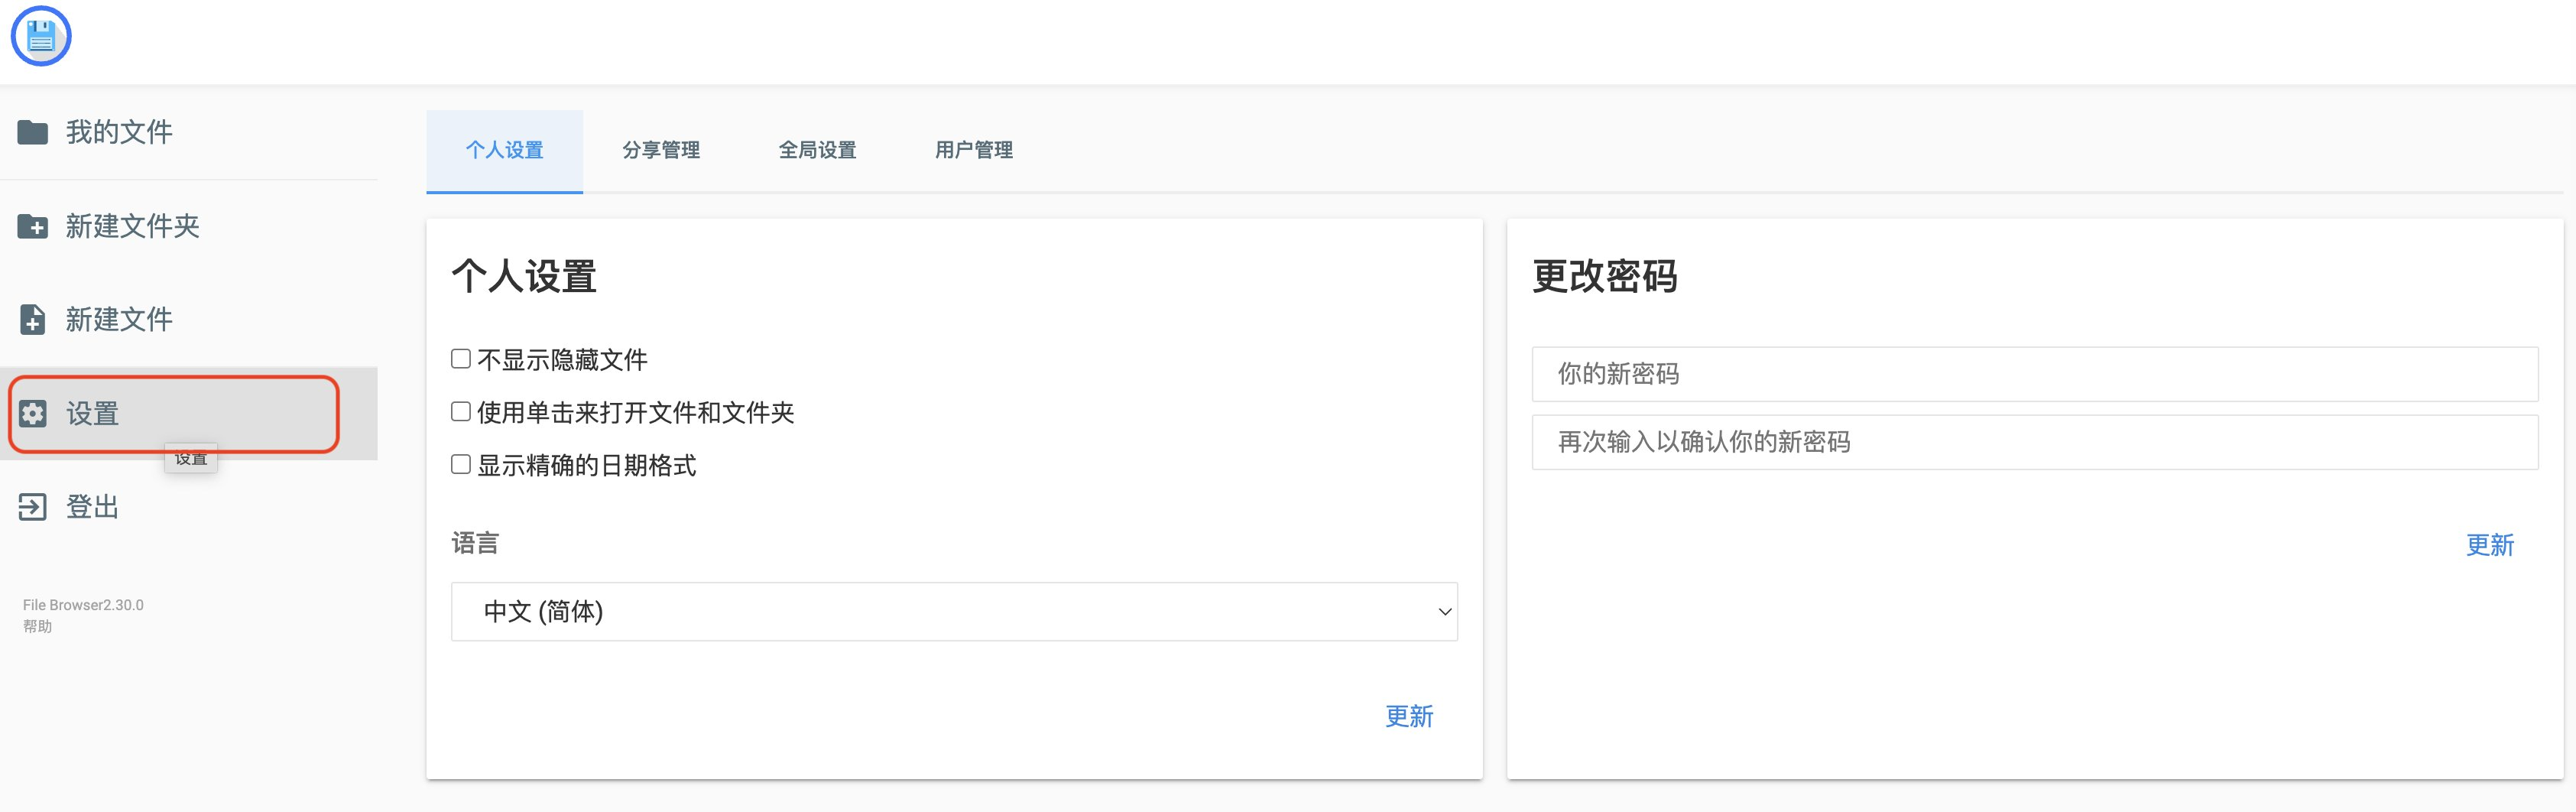The height and width of the screenshot is (812, 2576).
Task: Focus the 再次输入以确认你的新密码 field
Action: (x=2035, y=442)
